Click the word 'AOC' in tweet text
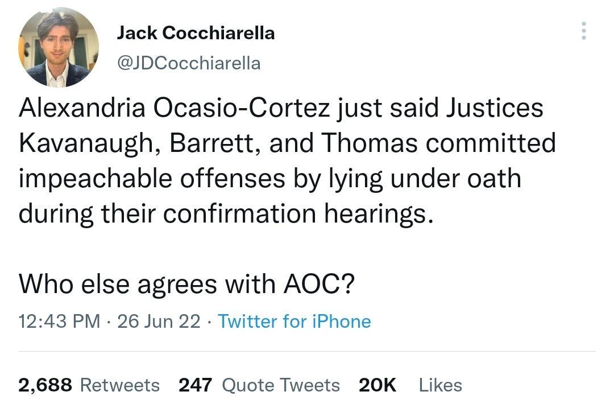614x412 pixels. (x=313, y=283)
